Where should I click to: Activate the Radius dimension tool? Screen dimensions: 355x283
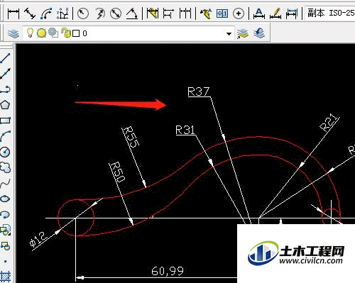pyautogui.click(x=83, y=13)
